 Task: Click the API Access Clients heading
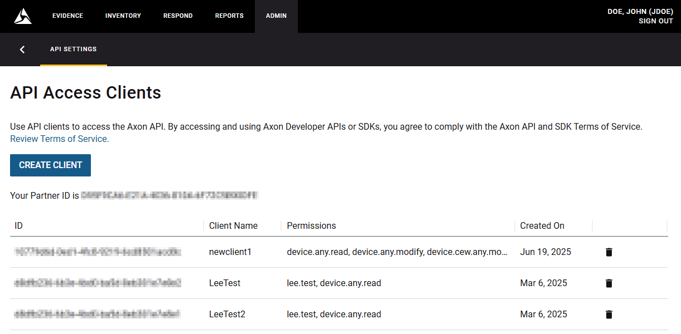point(86,93)
